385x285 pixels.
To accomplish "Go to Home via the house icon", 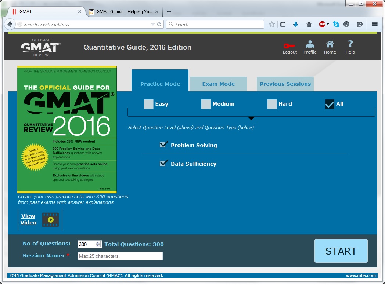I will [330, 45].
